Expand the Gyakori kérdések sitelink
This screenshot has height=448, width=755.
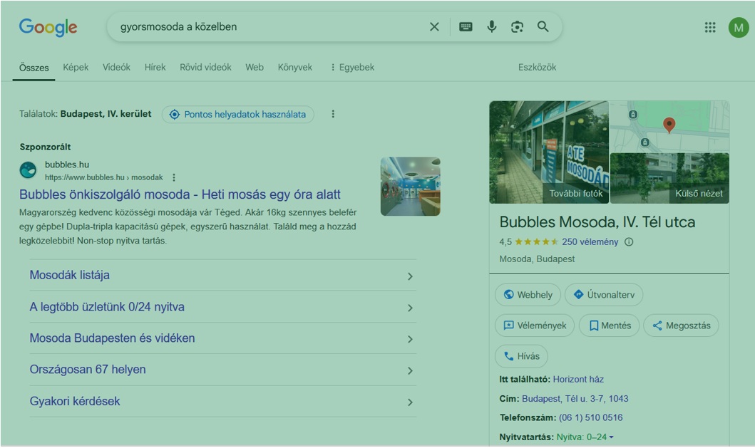222,402
